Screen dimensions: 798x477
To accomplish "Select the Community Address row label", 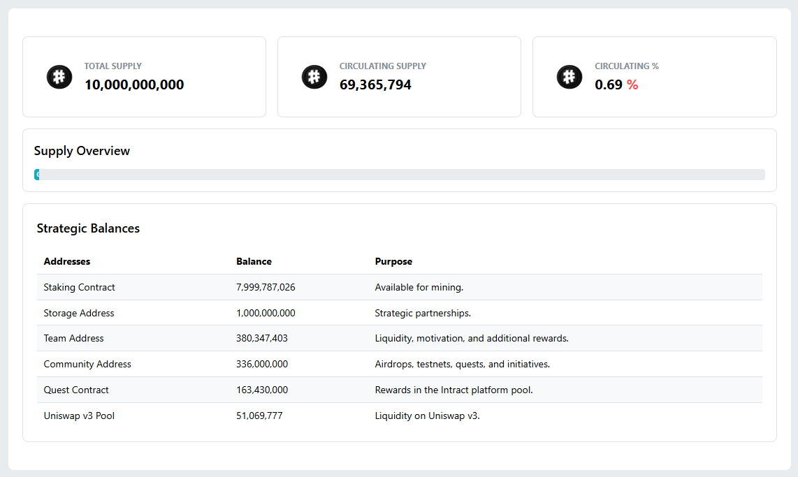I will [x=87, y=364].
